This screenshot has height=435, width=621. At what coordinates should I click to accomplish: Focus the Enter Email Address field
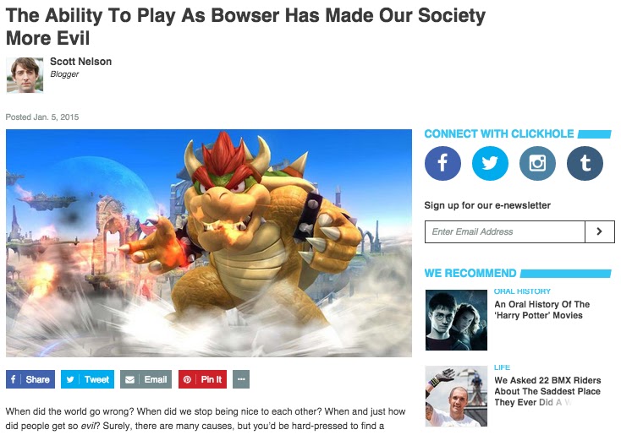[505, 231]
